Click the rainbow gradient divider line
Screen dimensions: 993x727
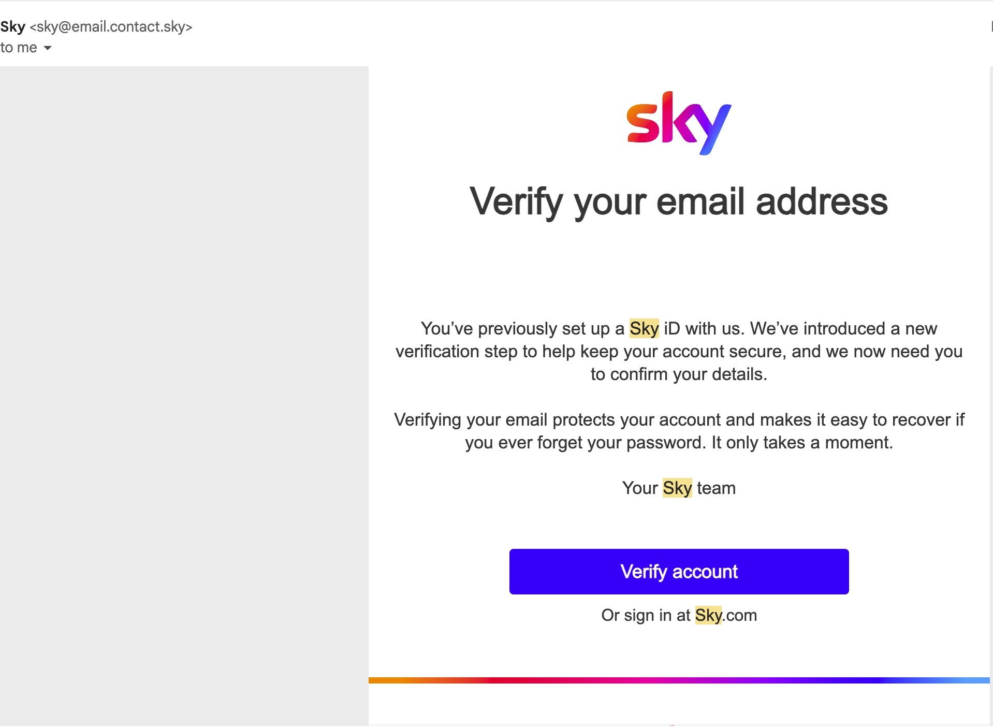pos(678,680)
